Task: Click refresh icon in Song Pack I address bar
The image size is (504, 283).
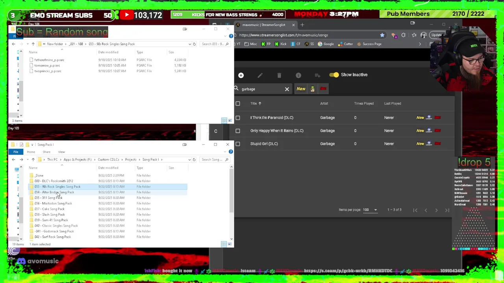Action: tap(194, 160)
